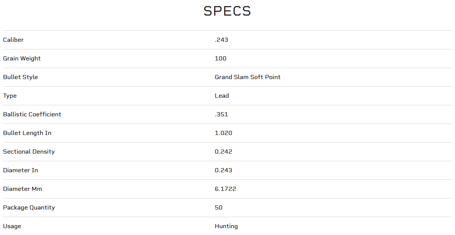Select the .243 caliber value
Screen dimensions: 455x235
tap(221, 40)
